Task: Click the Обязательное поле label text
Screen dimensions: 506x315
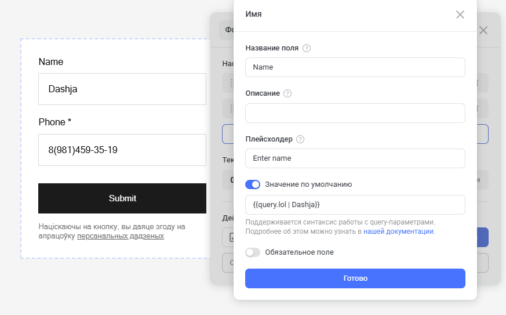Action: pos(299,252)
